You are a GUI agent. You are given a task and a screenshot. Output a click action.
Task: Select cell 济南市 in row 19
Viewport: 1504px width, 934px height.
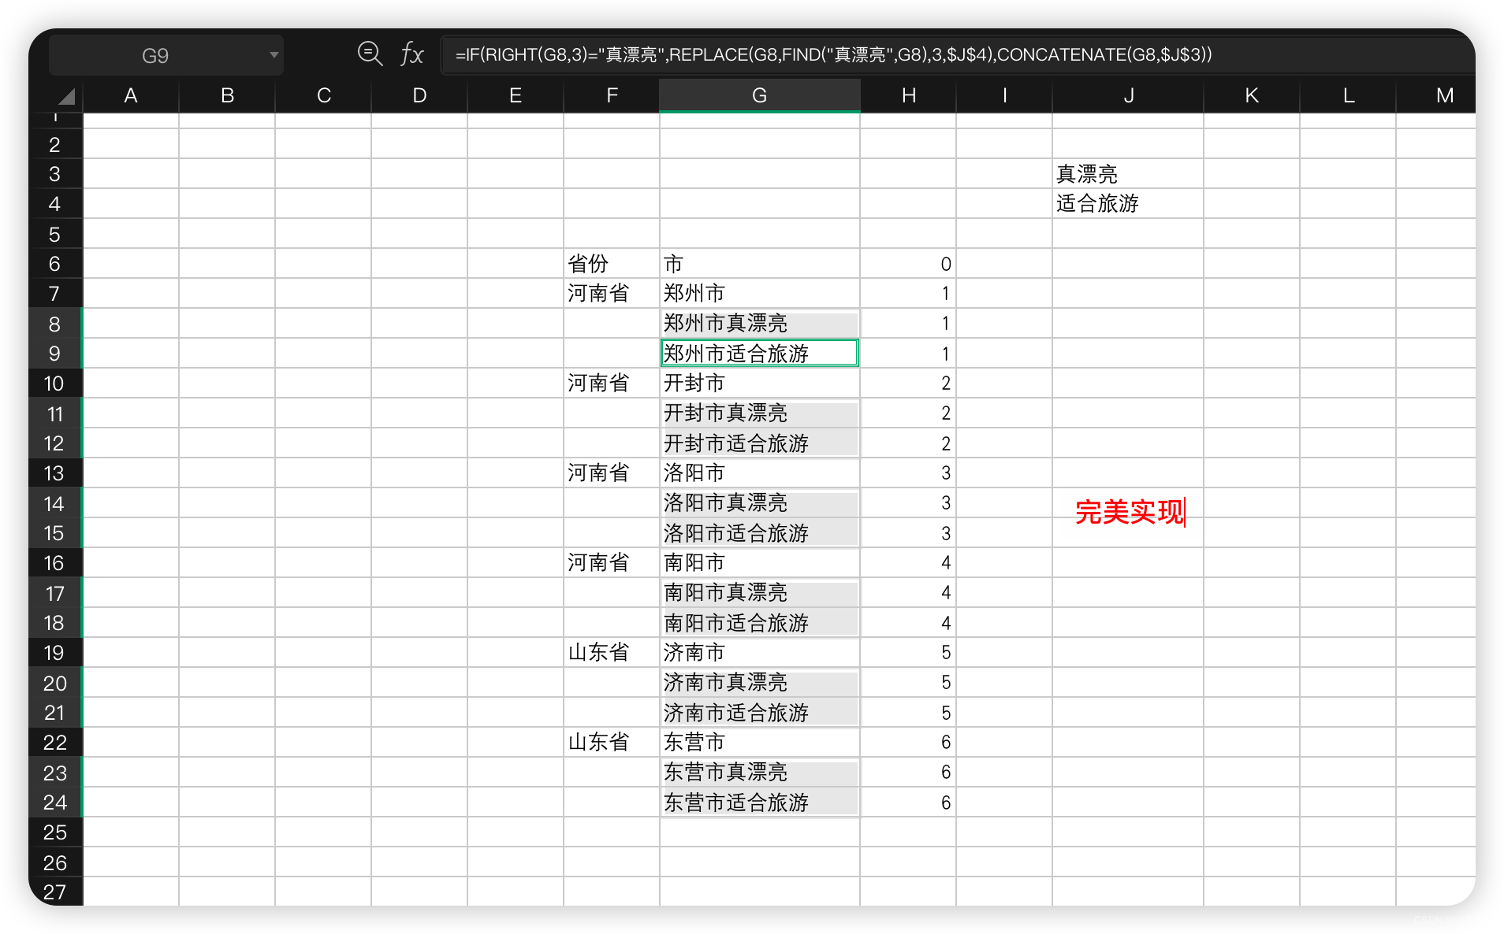(x=760, y=653)
